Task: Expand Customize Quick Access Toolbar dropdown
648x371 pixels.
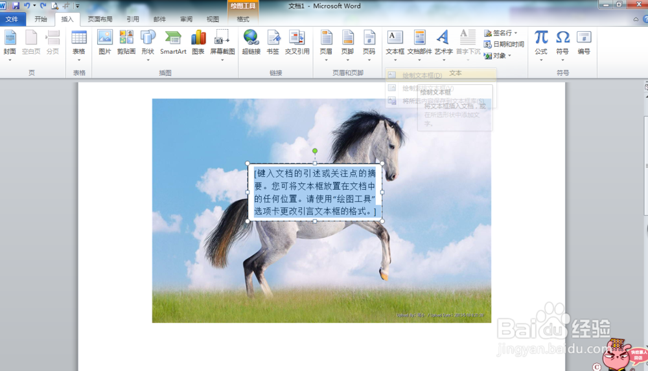Action: (x=77, y=6)
